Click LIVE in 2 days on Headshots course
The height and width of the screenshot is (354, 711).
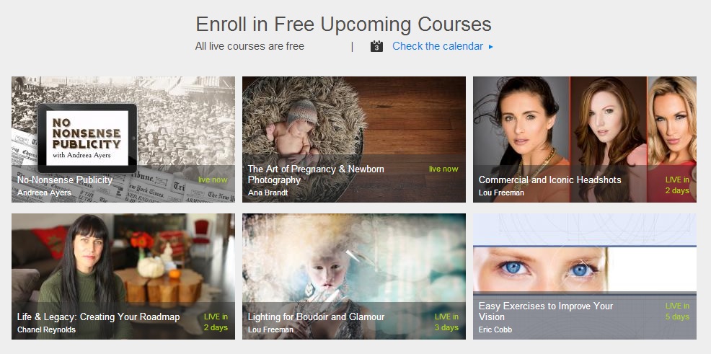coord(677,185)
